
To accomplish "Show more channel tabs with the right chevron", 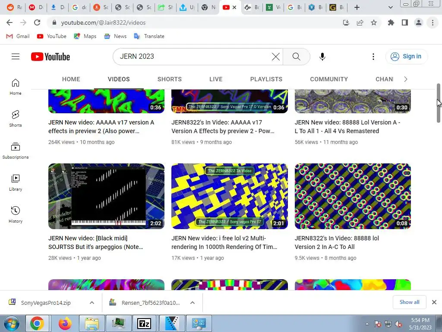I will tap(406, 80).
